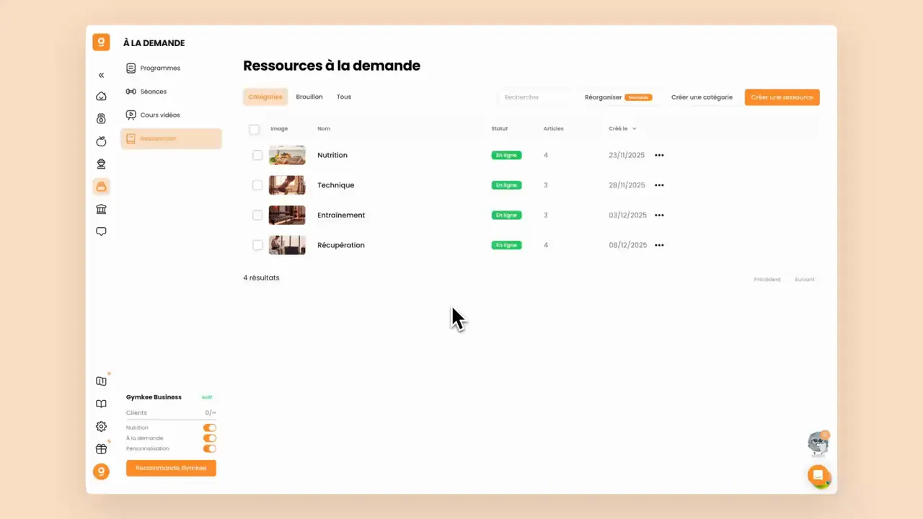
Task: Click the Rechercher search field
Action: click(536, 97)
